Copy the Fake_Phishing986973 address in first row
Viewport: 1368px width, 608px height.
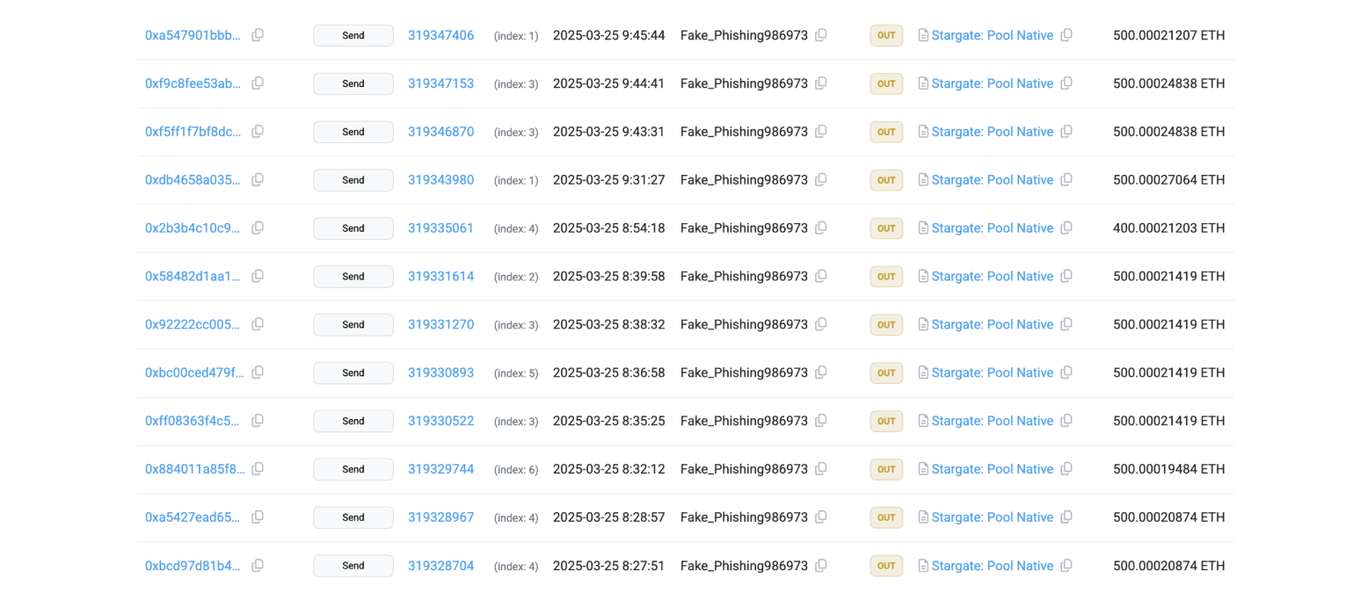(821, 35)
